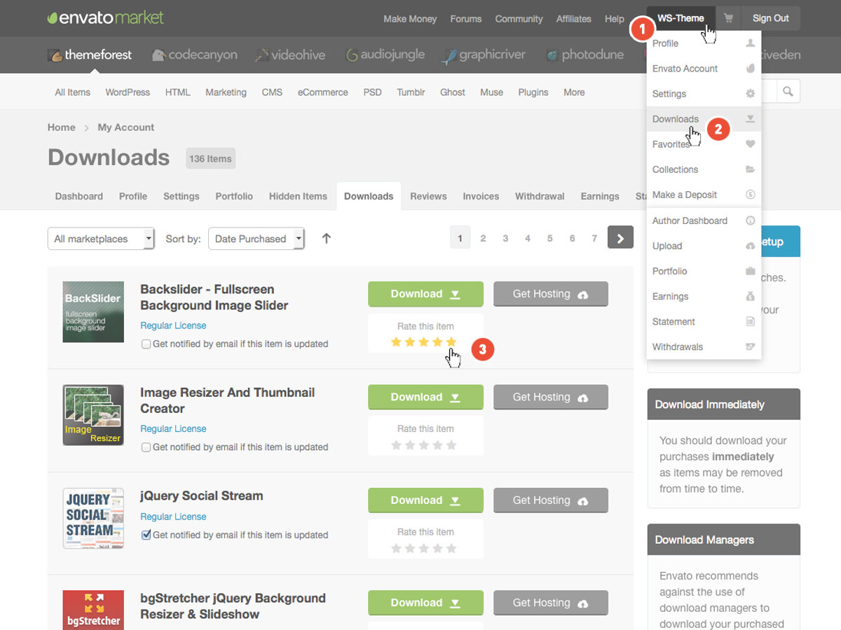Open the GraphicRiver marketplace
Image resolution: width=841 pixels, height=630 pixels.
click(484, 55)
